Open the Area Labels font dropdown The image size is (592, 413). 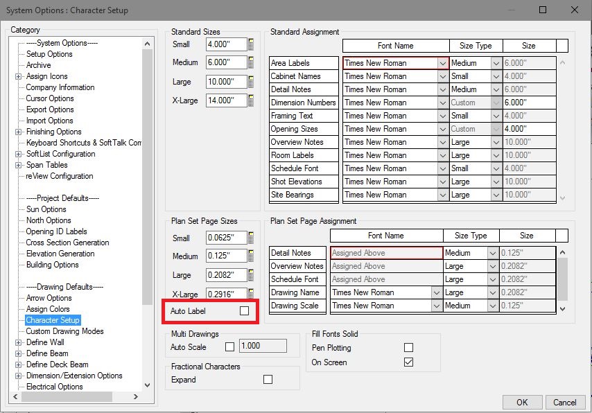[443, 62]
